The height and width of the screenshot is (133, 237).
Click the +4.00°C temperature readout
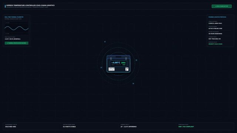coord(116,63)
